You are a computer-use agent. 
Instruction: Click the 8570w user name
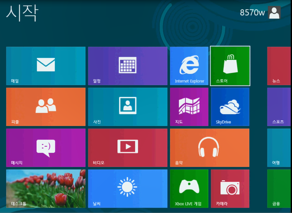pyautogui.click(x=252, y=13)
